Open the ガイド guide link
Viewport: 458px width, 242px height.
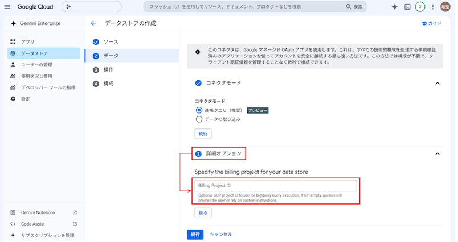click(x=432, y=23)
